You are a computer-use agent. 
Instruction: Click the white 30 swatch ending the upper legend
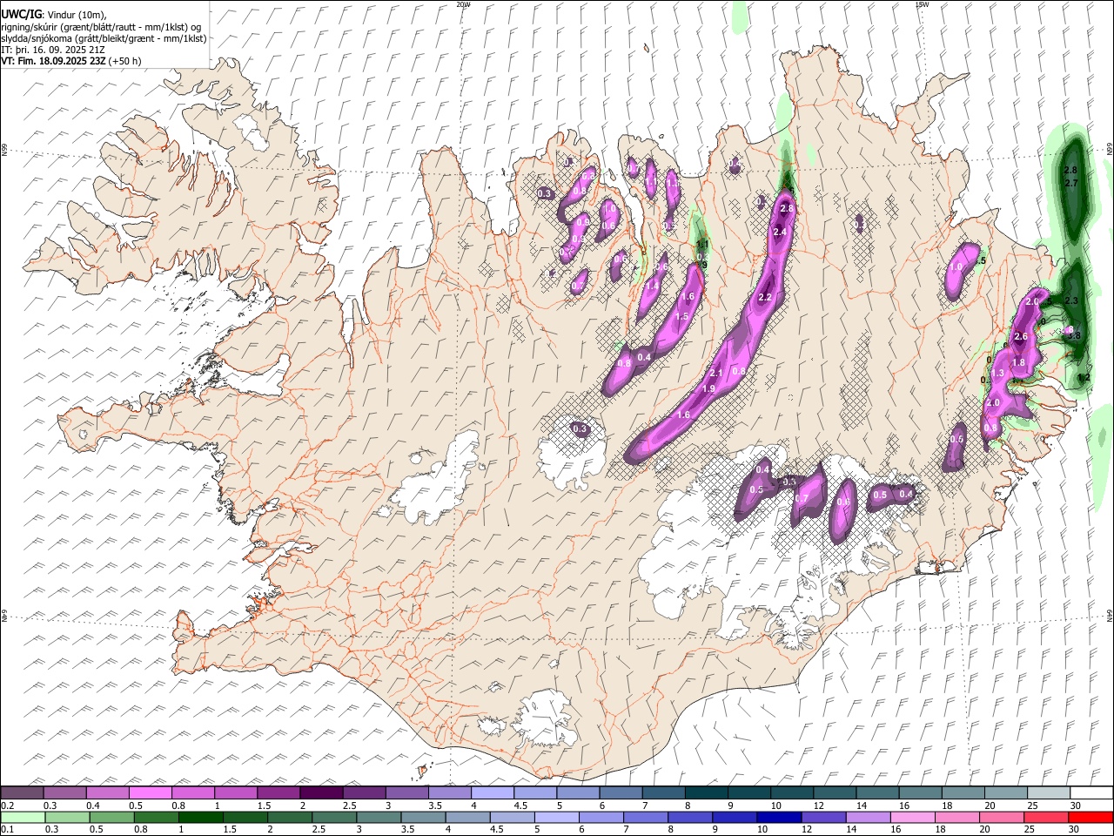tap(1091, 793)
